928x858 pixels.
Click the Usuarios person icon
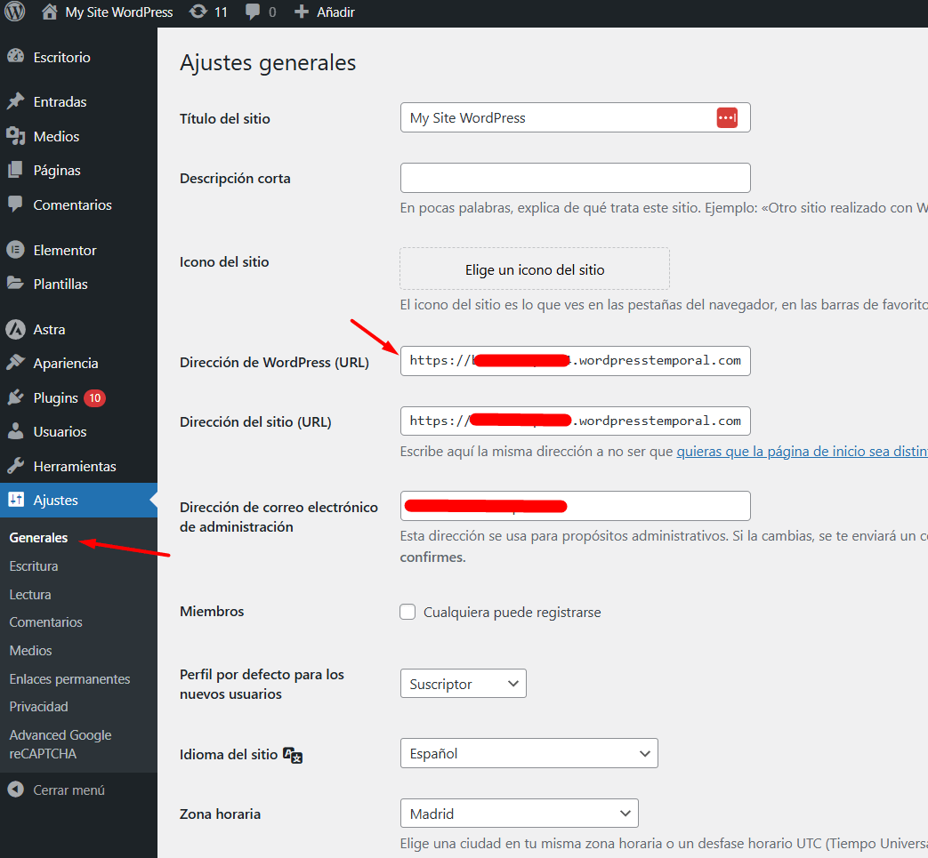pyautogui.click(x=16, y=431)
